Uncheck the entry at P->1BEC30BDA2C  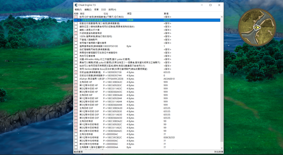point(76,121)
